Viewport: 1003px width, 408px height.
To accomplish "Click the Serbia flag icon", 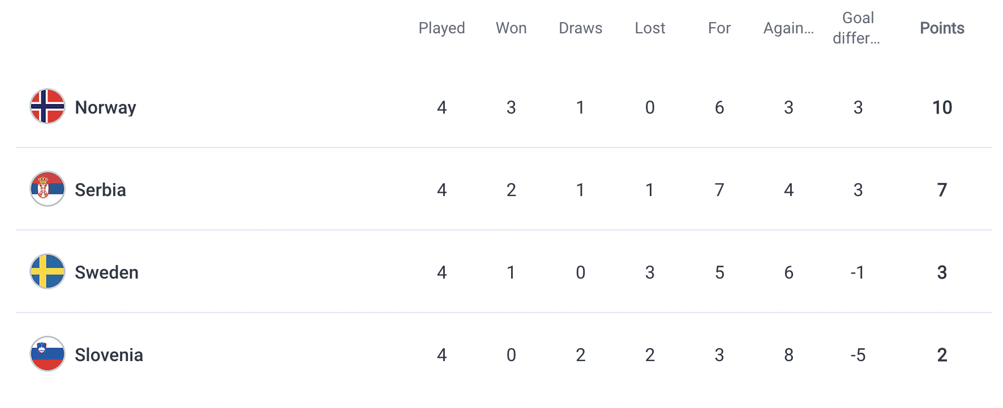I will [48, 189].
